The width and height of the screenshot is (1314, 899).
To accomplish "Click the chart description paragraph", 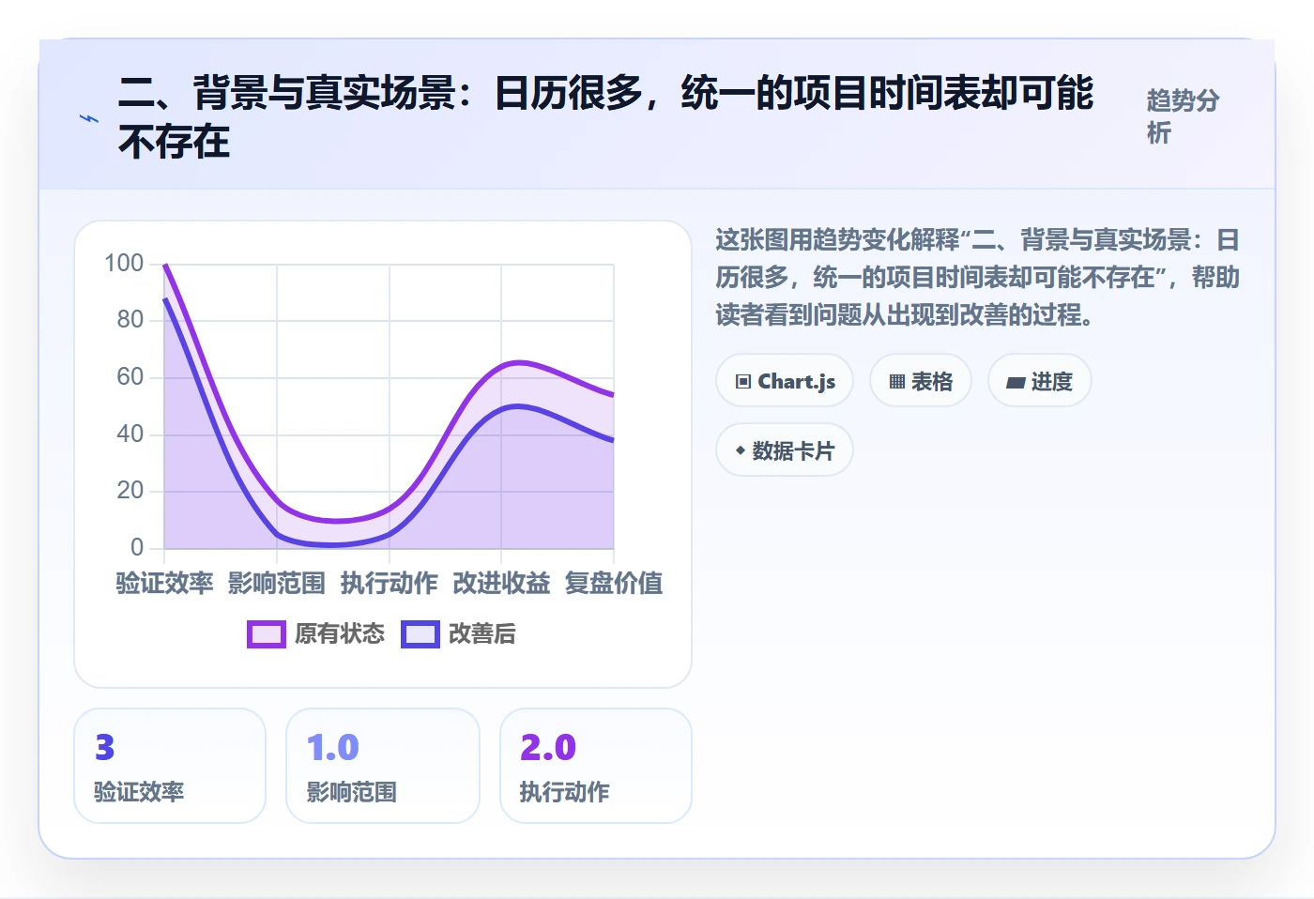I will [x=977, y=277].
